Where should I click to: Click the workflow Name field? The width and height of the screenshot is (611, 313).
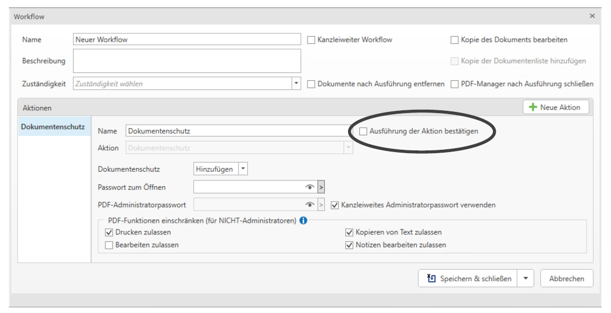(x=187, y=40)
